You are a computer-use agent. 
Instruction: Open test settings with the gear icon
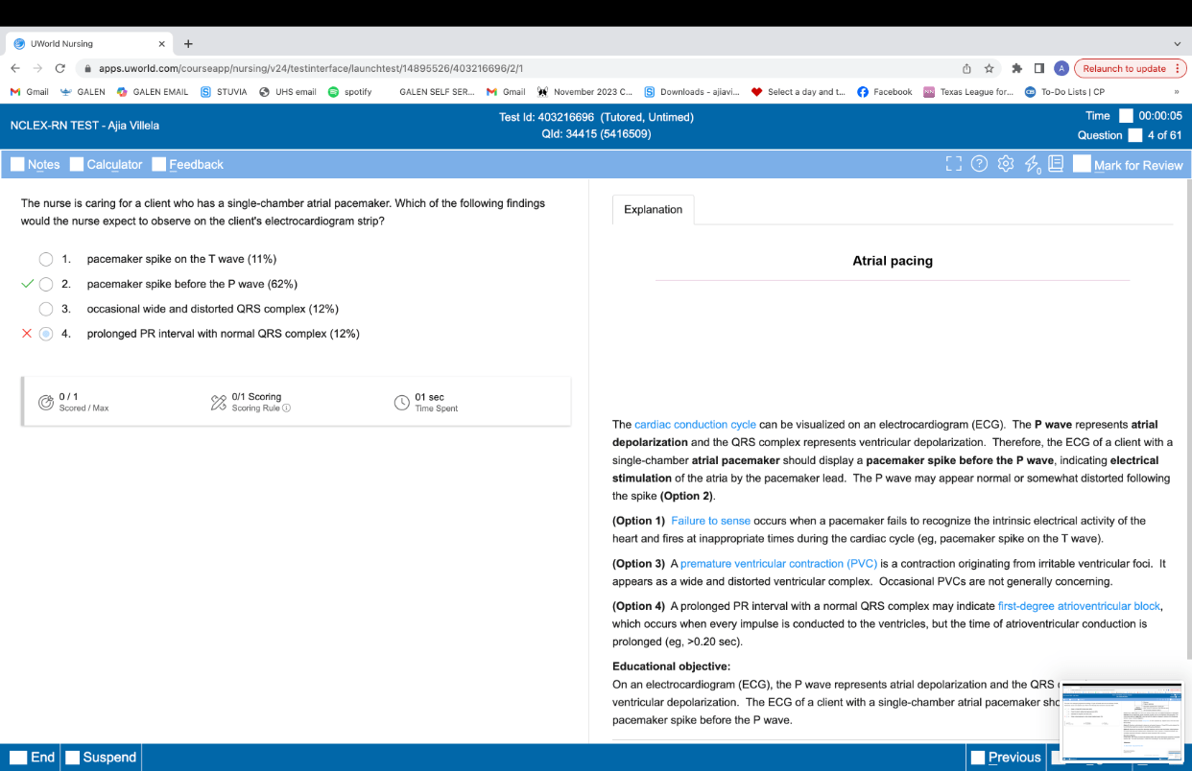pyautogui.click(x=1006, y=164)
